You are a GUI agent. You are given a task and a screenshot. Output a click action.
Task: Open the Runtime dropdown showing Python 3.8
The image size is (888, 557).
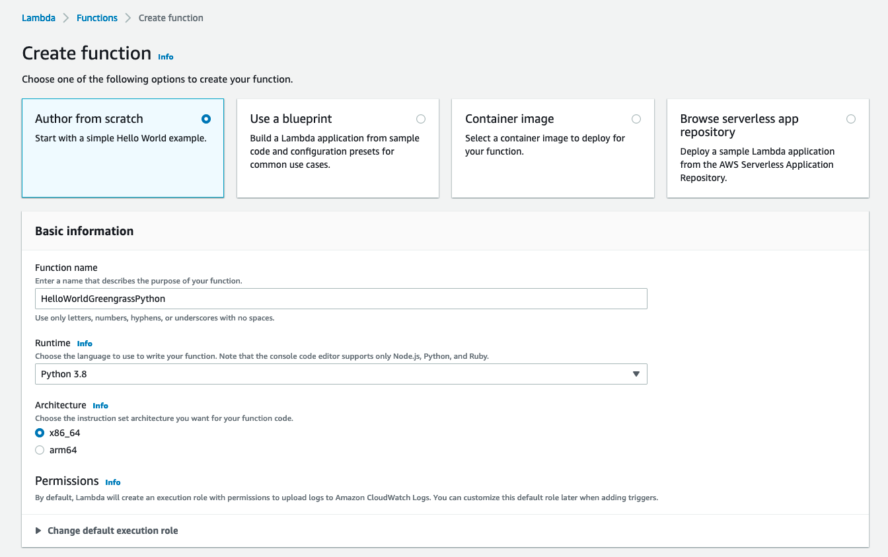point(340,374)
